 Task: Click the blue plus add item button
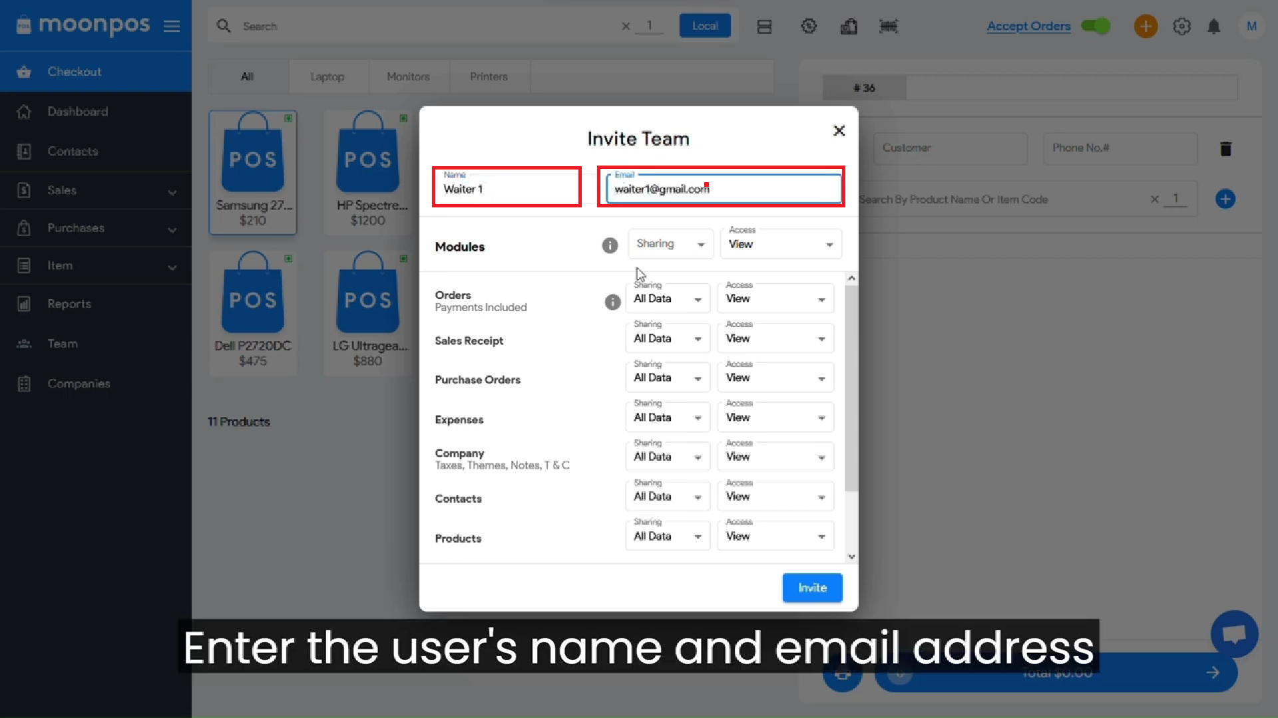point(1225,199)
